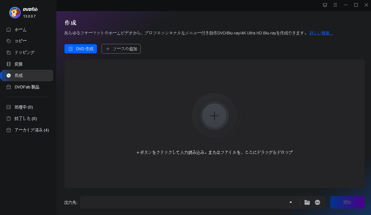Maximize the DVDFab window
The width and height of the screenshot is (371, 215).
coord(356,5)
